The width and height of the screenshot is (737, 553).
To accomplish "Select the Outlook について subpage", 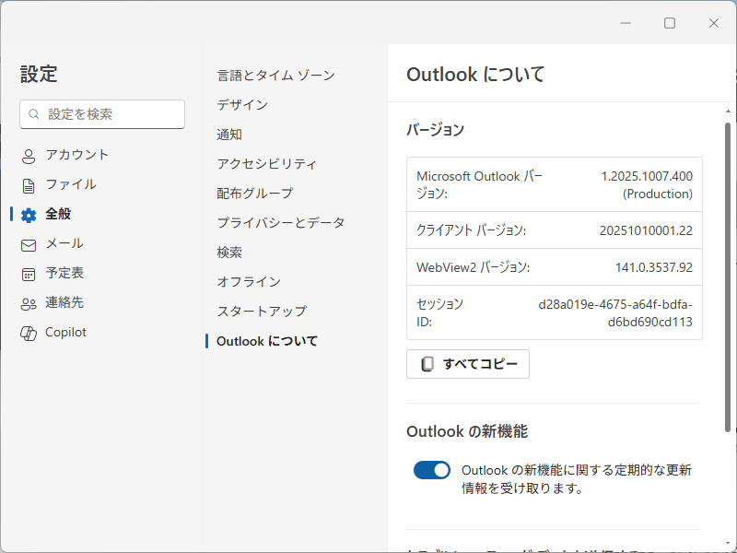I will click(x=267, y=341).
